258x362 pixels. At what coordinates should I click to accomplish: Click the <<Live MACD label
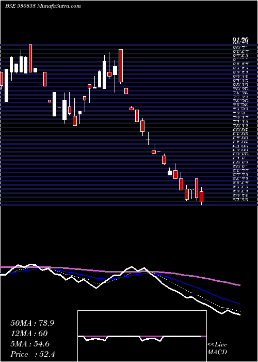point(217,349)
